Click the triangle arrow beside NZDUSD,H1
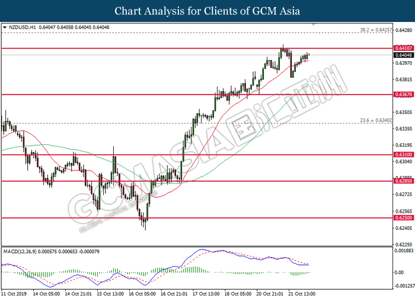Viewport: 415px width, 297px height. tap(5, 27)
